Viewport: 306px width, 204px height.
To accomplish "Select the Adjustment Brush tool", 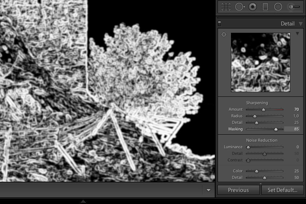I will tap(294, 7).
